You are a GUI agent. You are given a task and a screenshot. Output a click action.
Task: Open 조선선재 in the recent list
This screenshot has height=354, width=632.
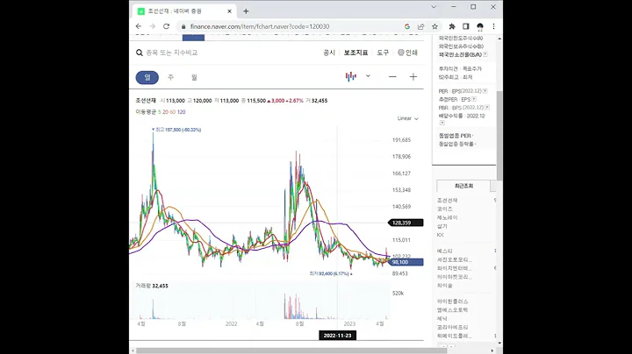447,201
